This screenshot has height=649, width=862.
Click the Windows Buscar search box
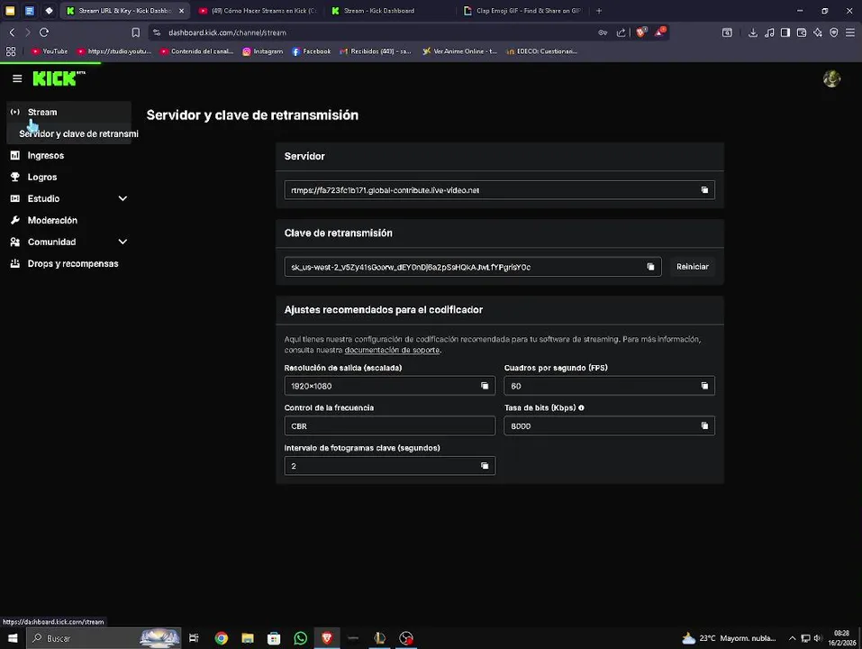pos(104,638)
